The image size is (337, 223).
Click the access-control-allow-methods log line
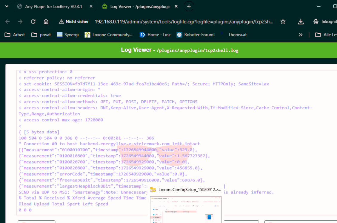[108, 102]
